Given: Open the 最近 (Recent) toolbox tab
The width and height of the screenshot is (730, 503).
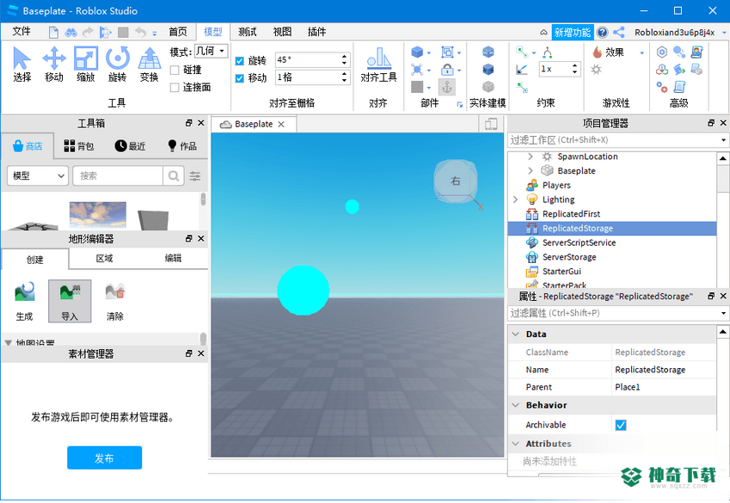Looking at the screenshot, I should 130,146.
